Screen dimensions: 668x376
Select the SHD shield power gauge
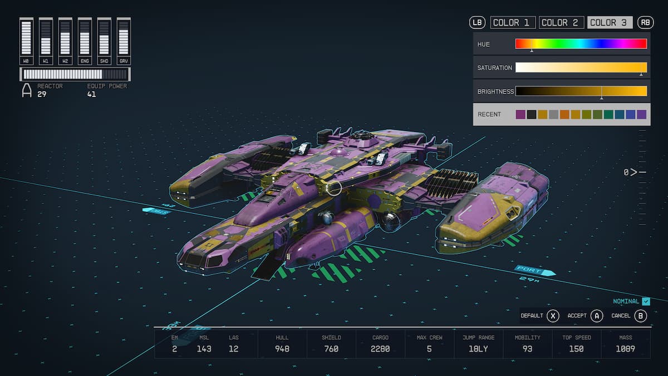point(104,39)
